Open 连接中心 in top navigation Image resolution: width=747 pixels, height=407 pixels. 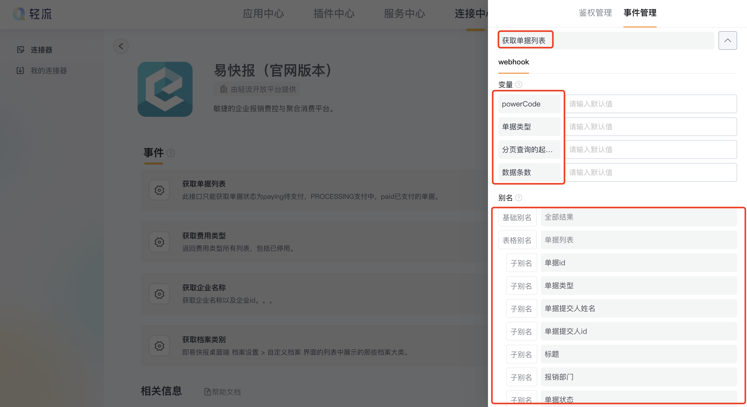[x=471, y=14]
